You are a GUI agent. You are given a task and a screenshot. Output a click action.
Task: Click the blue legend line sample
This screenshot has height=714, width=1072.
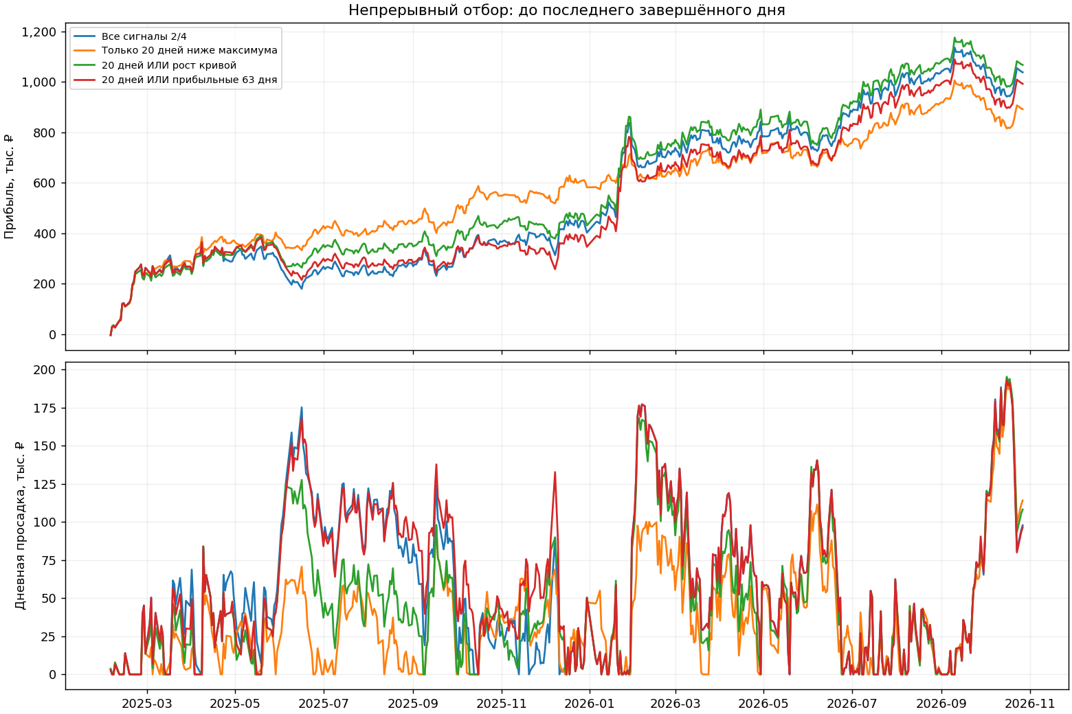[85, 36]
